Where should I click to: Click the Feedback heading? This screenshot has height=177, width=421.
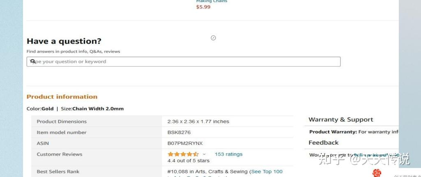pos(324,143)
